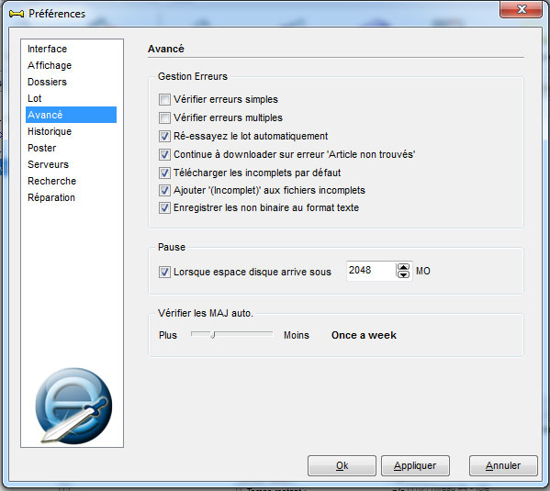This screenshot has width=550, height=491.
Task: Disable Lorsque espace disque arrive sous
Action: click(x=164, y=272)
